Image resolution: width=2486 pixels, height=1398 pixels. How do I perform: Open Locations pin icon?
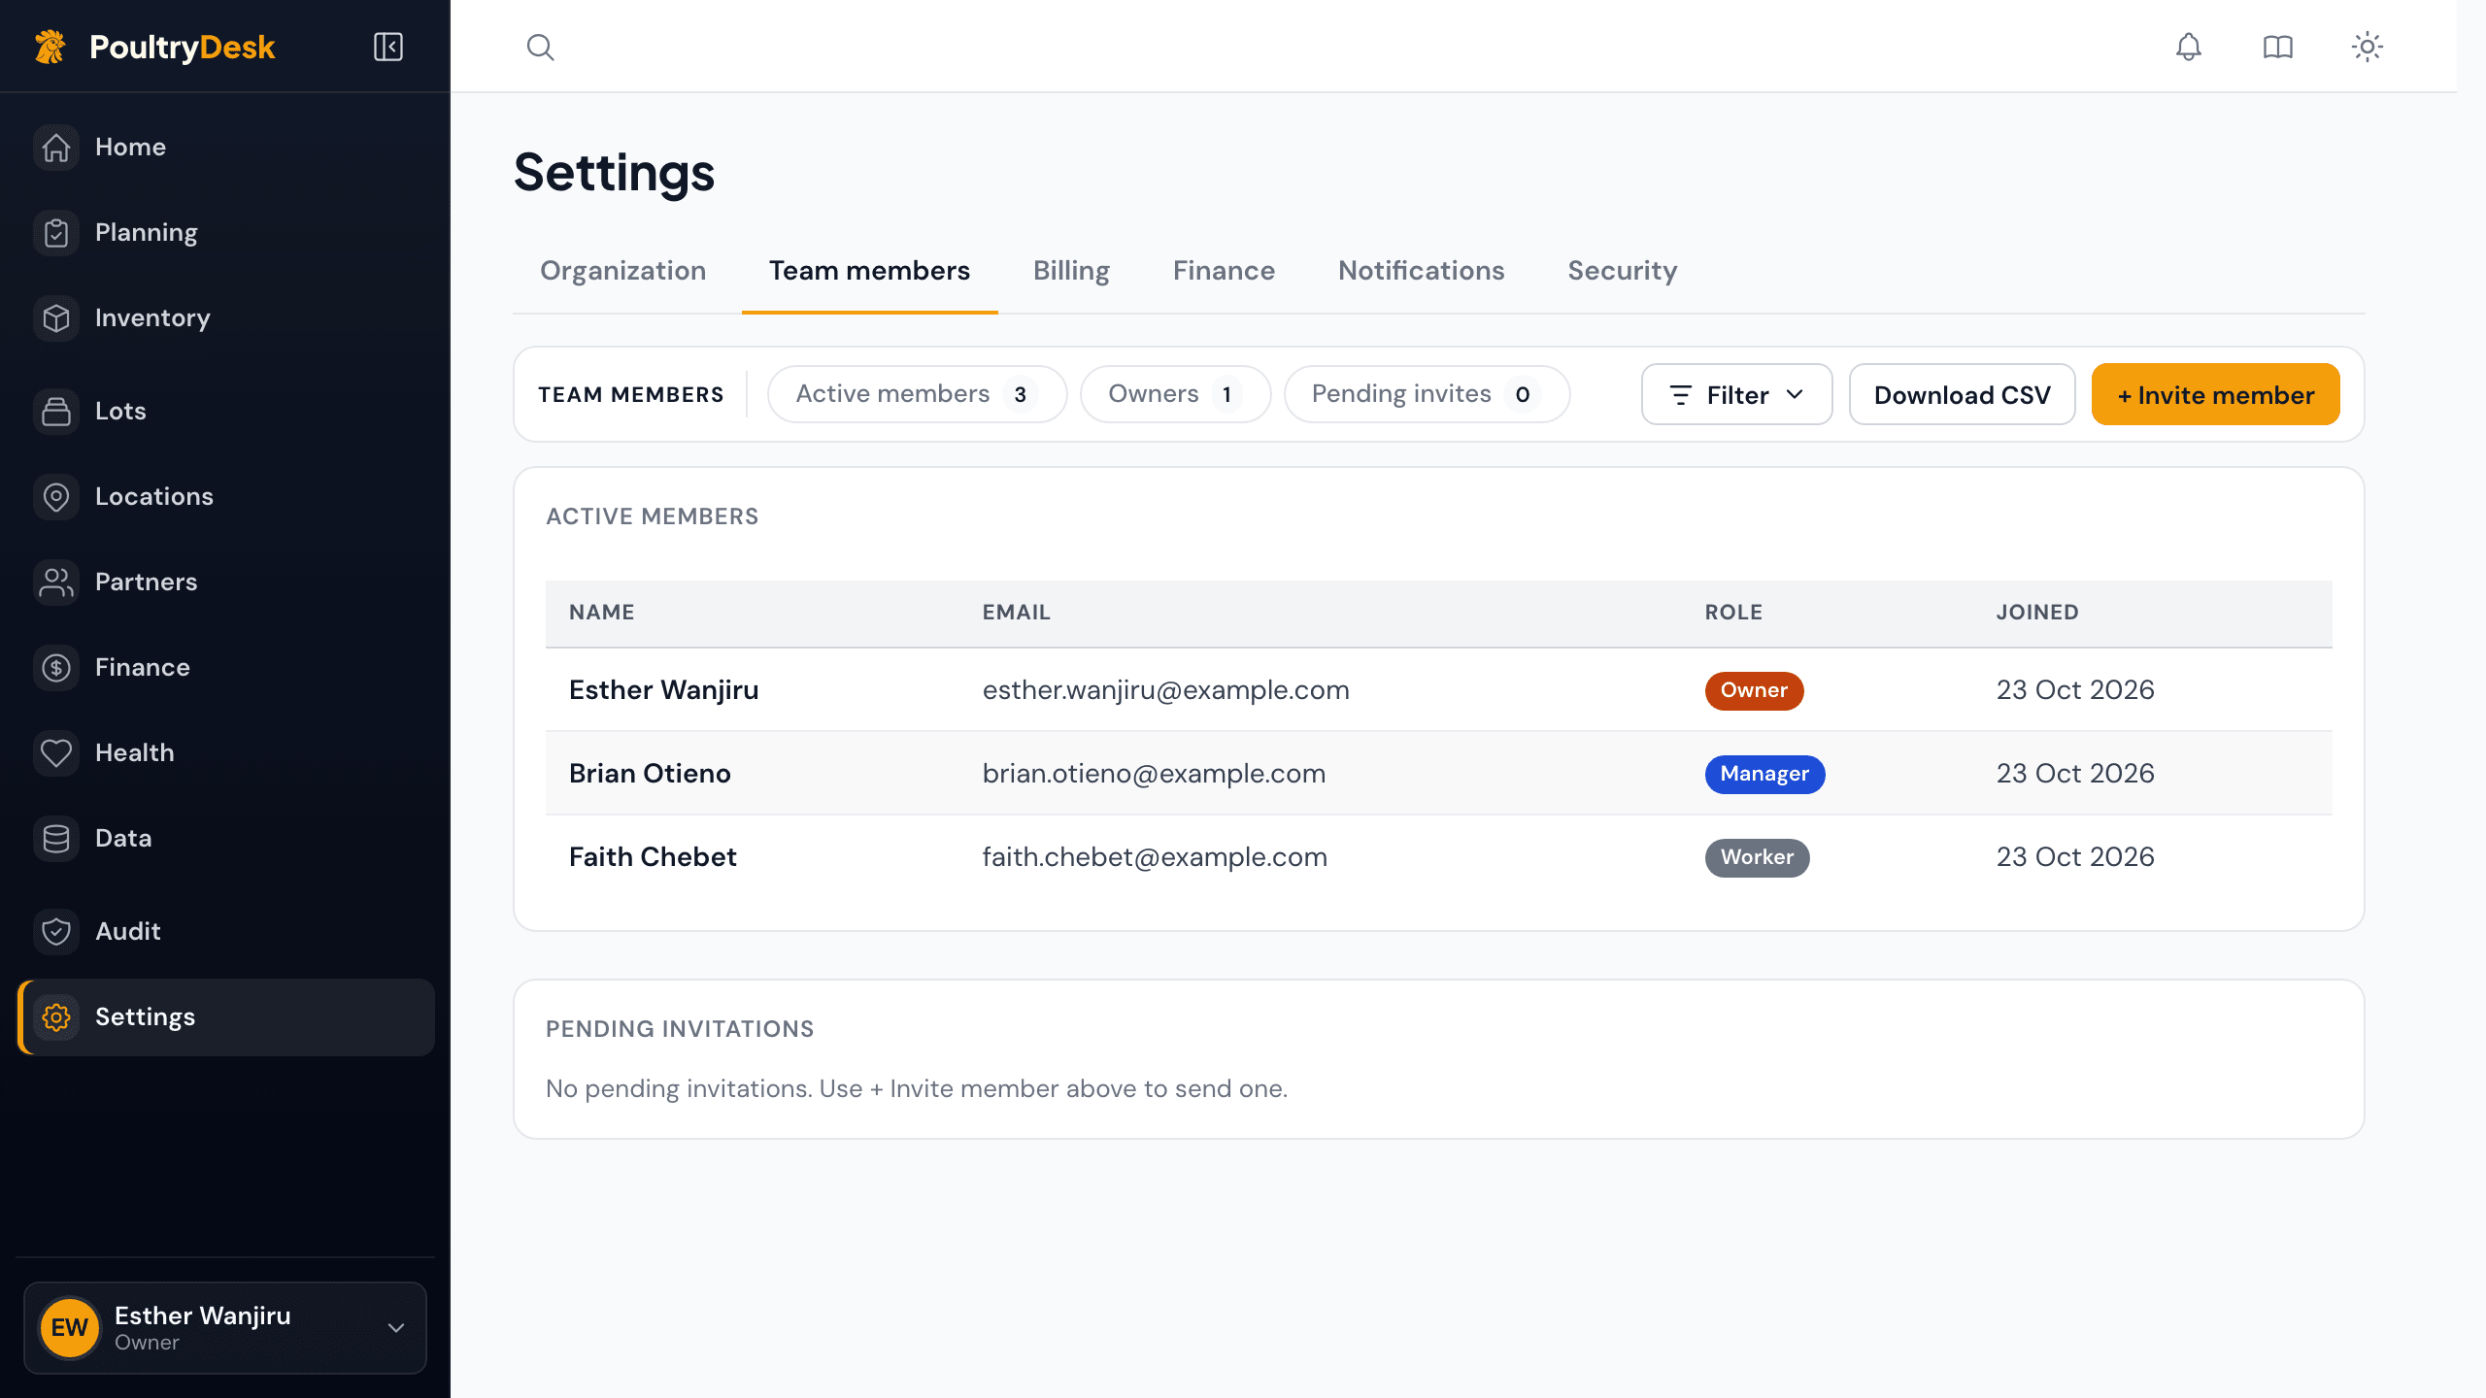point(56,497)
